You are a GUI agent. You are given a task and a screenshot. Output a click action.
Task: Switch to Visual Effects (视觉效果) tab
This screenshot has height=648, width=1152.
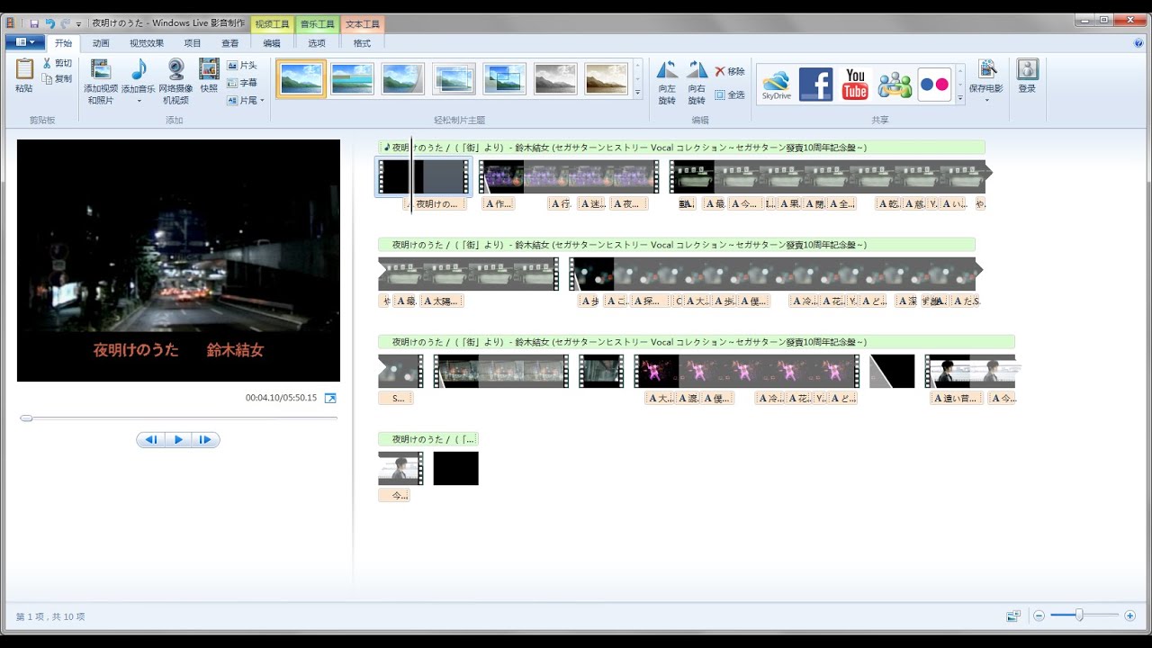(x=146, y=43)
